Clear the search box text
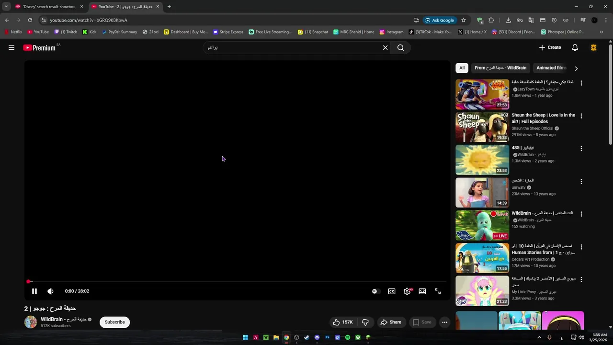613x345 pixels. (385, 47)
